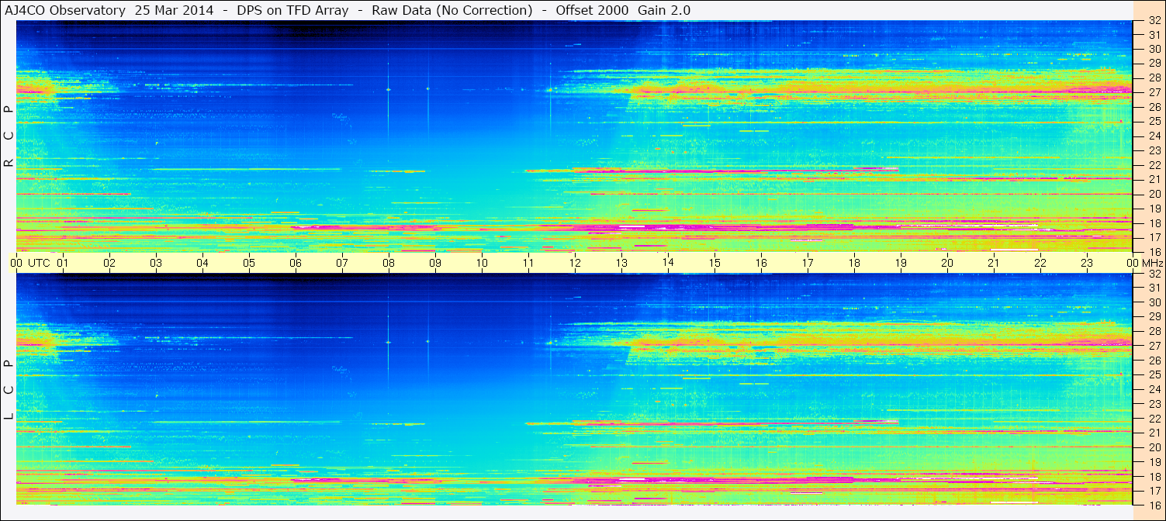The width and height of the screenshot is (1166, 521).
Task: Click the 13 hour time marker
Action: (x=621, y=263)
